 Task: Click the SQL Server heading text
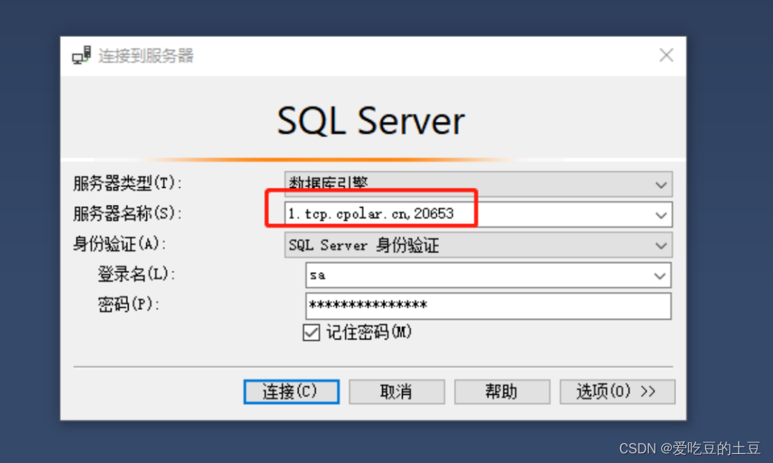(x=371, y=121)
